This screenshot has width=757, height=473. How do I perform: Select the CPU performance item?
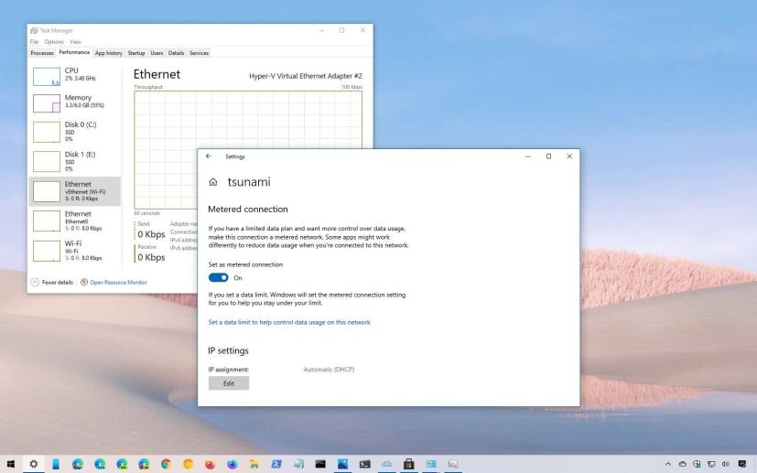coord(75,76)
